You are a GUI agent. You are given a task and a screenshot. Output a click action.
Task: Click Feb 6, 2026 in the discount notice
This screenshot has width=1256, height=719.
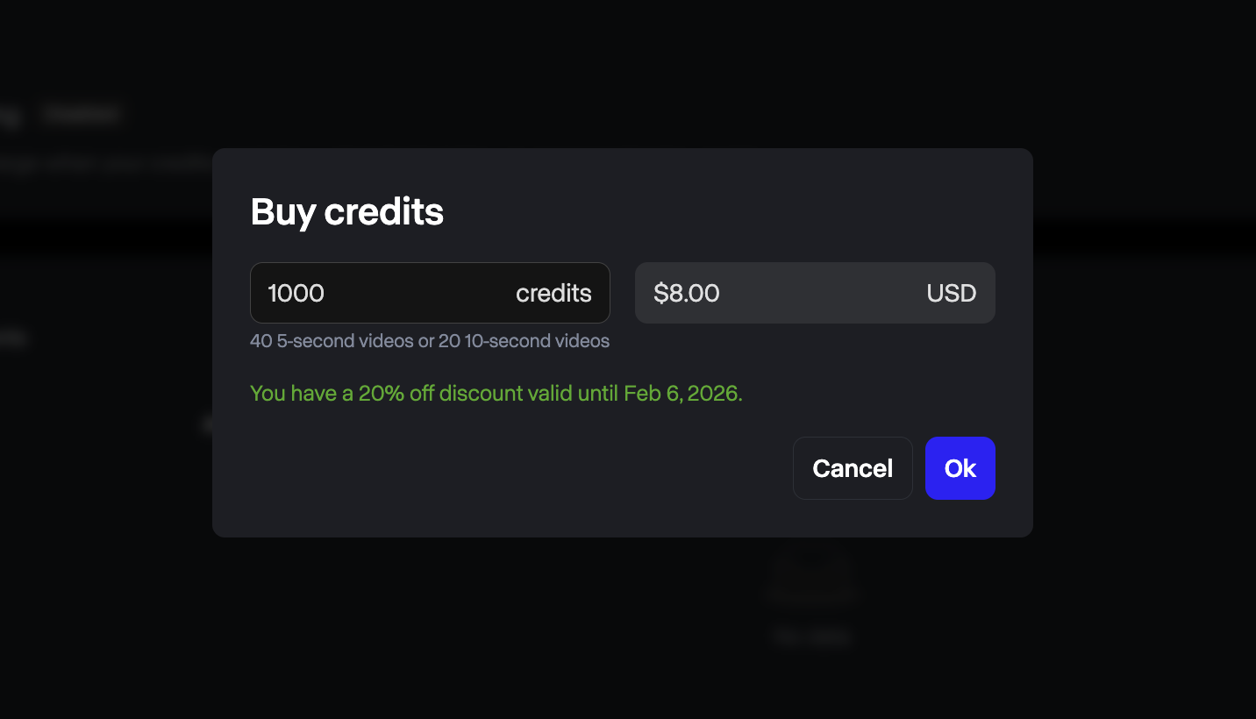click(x=682, y=393)
